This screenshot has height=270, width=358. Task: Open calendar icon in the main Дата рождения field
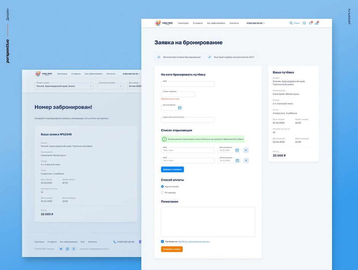click(180, 108)
